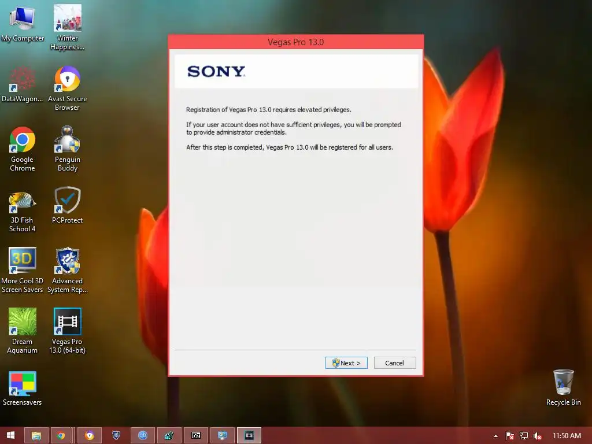Select the DataWagon desktop shortcut
This screenshot has height=444, width=592.
click(23, 84)
